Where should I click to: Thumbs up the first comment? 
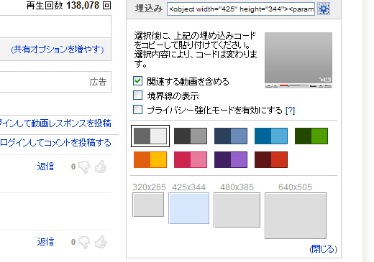click(101, 167)
